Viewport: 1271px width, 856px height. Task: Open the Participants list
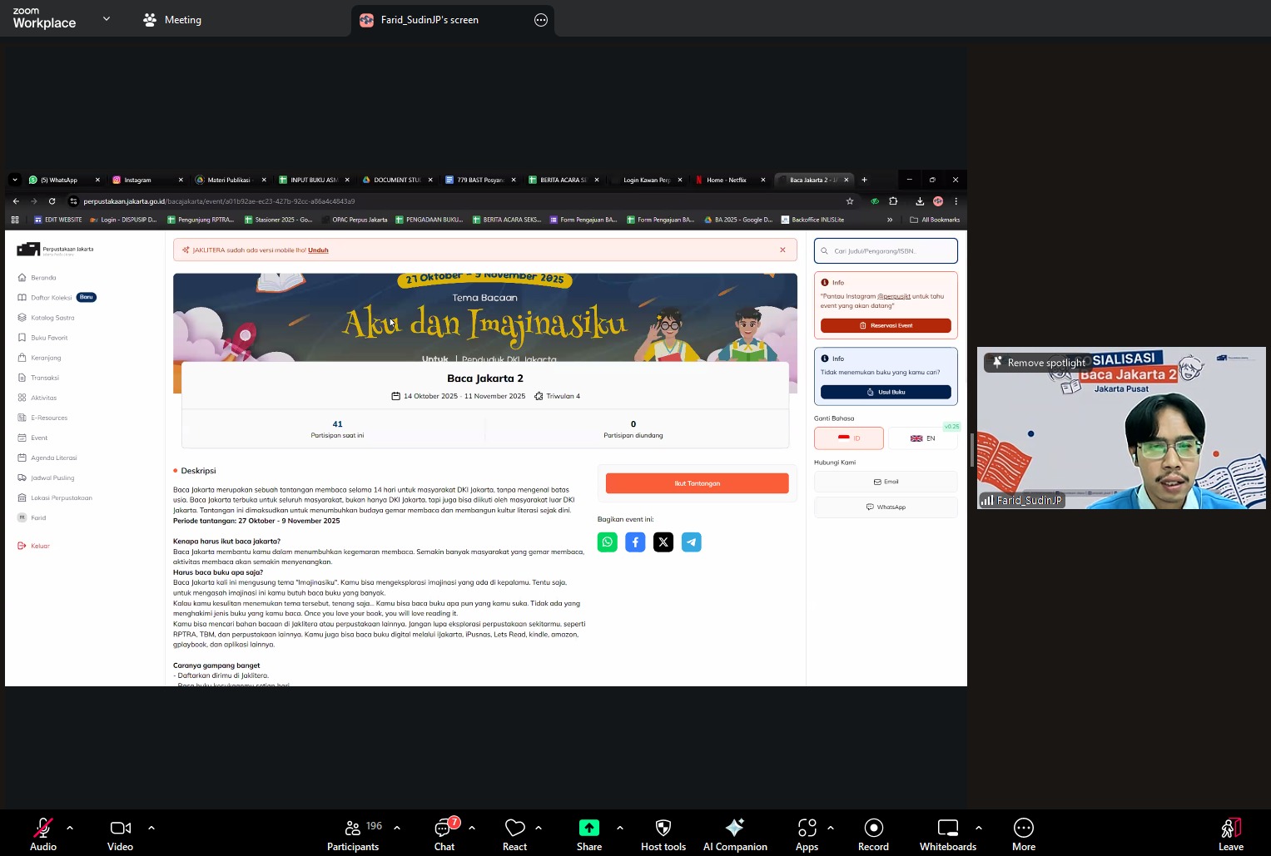[353, 834]
